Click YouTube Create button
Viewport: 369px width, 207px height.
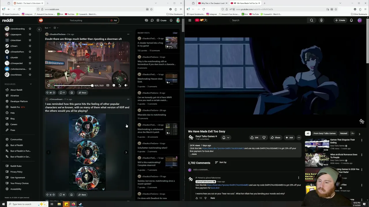coord(340,20)
